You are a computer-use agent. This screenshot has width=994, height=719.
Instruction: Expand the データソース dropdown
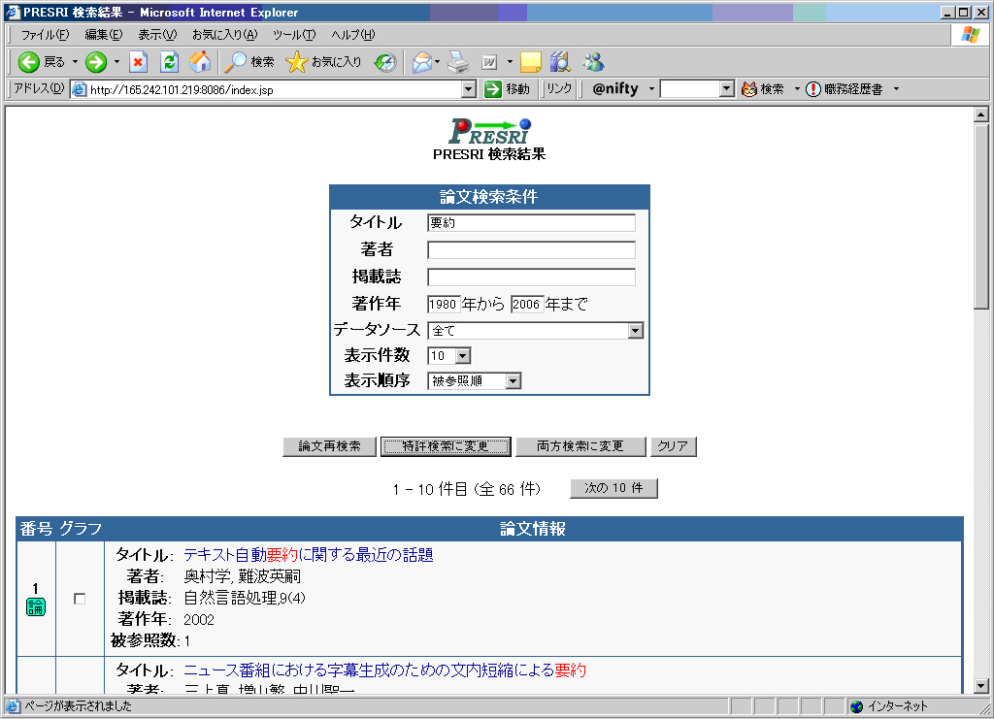click(635, 331)
